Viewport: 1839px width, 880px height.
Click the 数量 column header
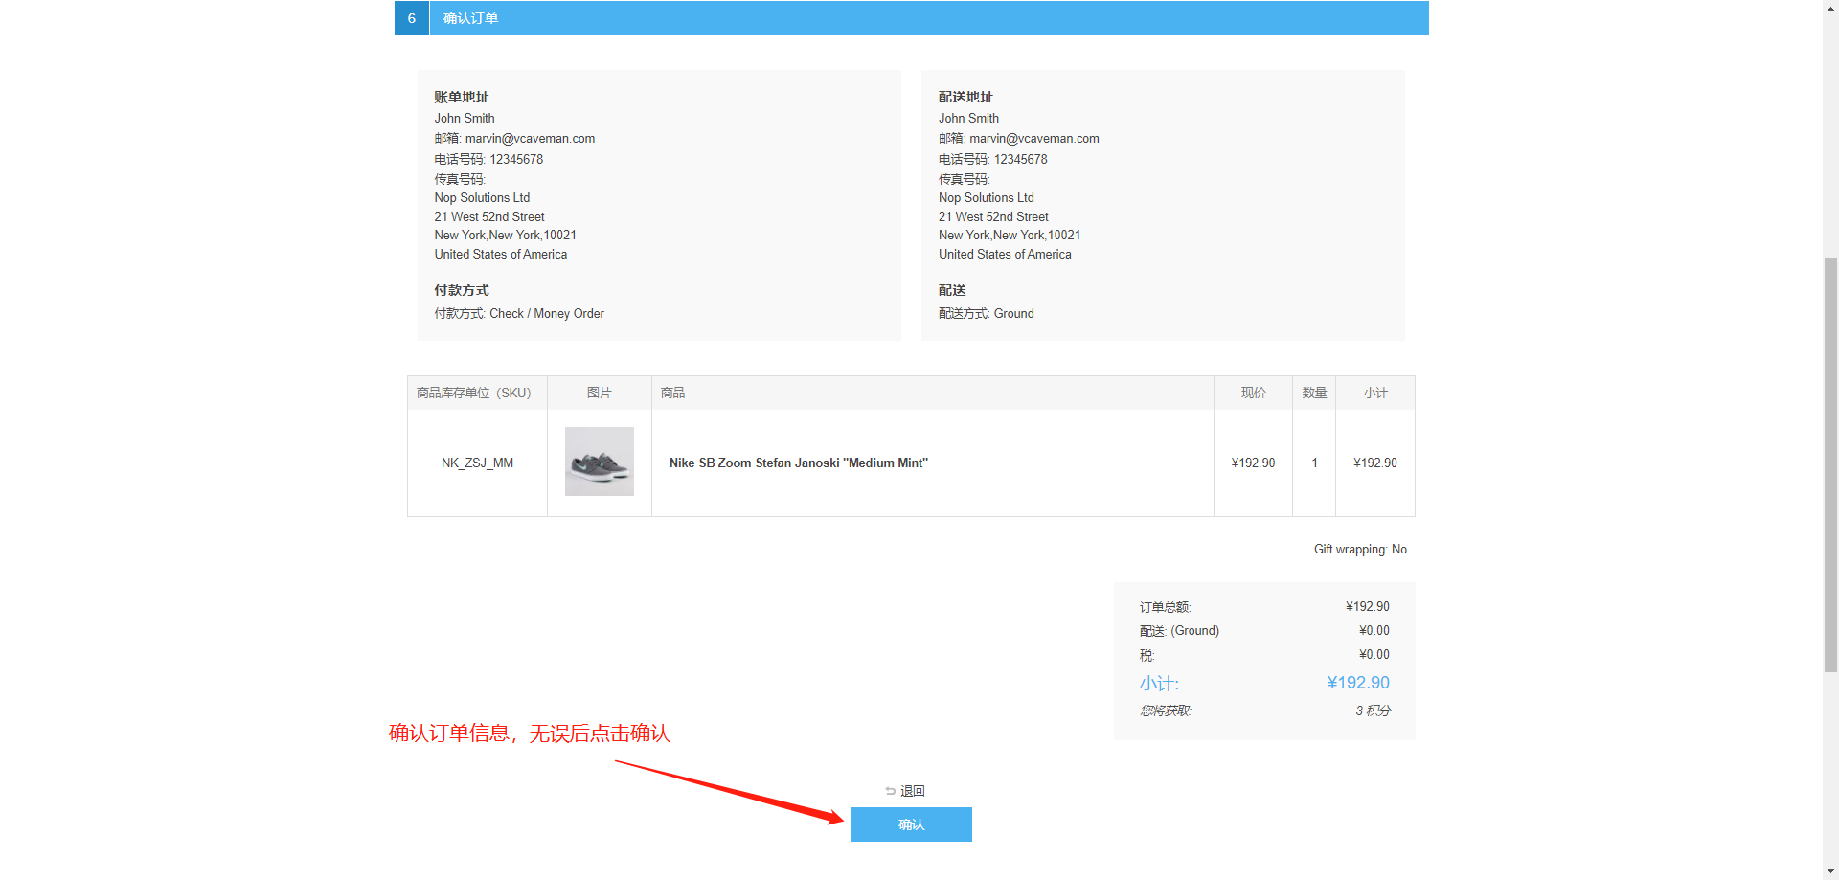pos(1314,393)
